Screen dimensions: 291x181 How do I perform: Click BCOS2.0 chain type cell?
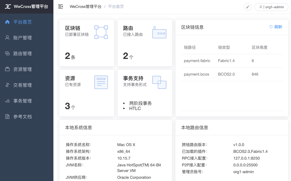click(226, 74)
